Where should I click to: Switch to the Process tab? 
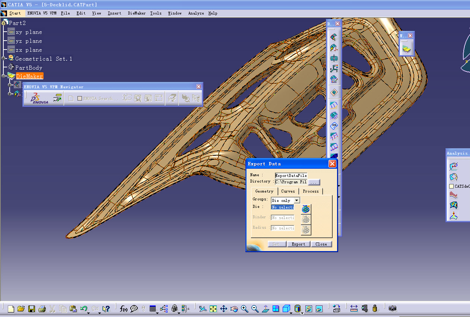coord(311,191)
